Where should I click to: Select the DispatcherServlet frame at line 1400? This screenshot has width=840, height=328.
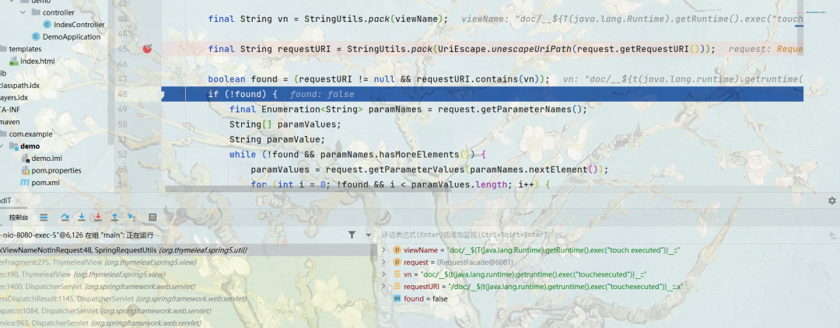pos(187,287)
